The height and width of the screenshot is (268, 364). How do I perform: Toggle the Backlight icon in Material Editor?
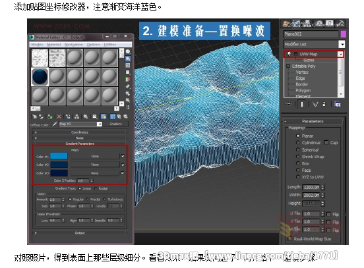tap(128, 59)
